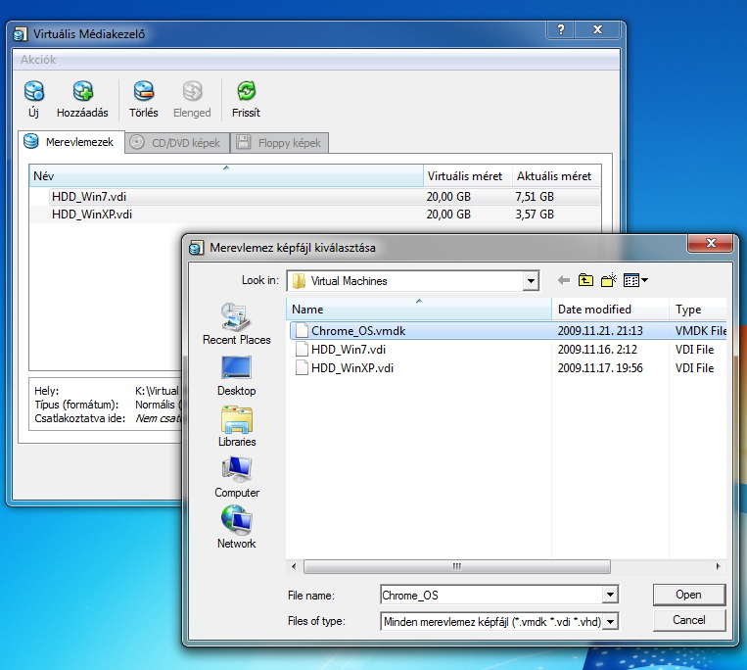Create a new folder using the toolbar icon
Image resolution: width=747 pixels, height=670 pixels.
tap(609, 281)
